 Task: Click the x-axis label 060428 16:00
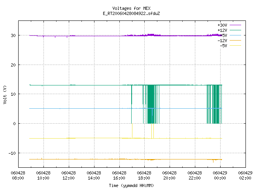coord(119,176)
